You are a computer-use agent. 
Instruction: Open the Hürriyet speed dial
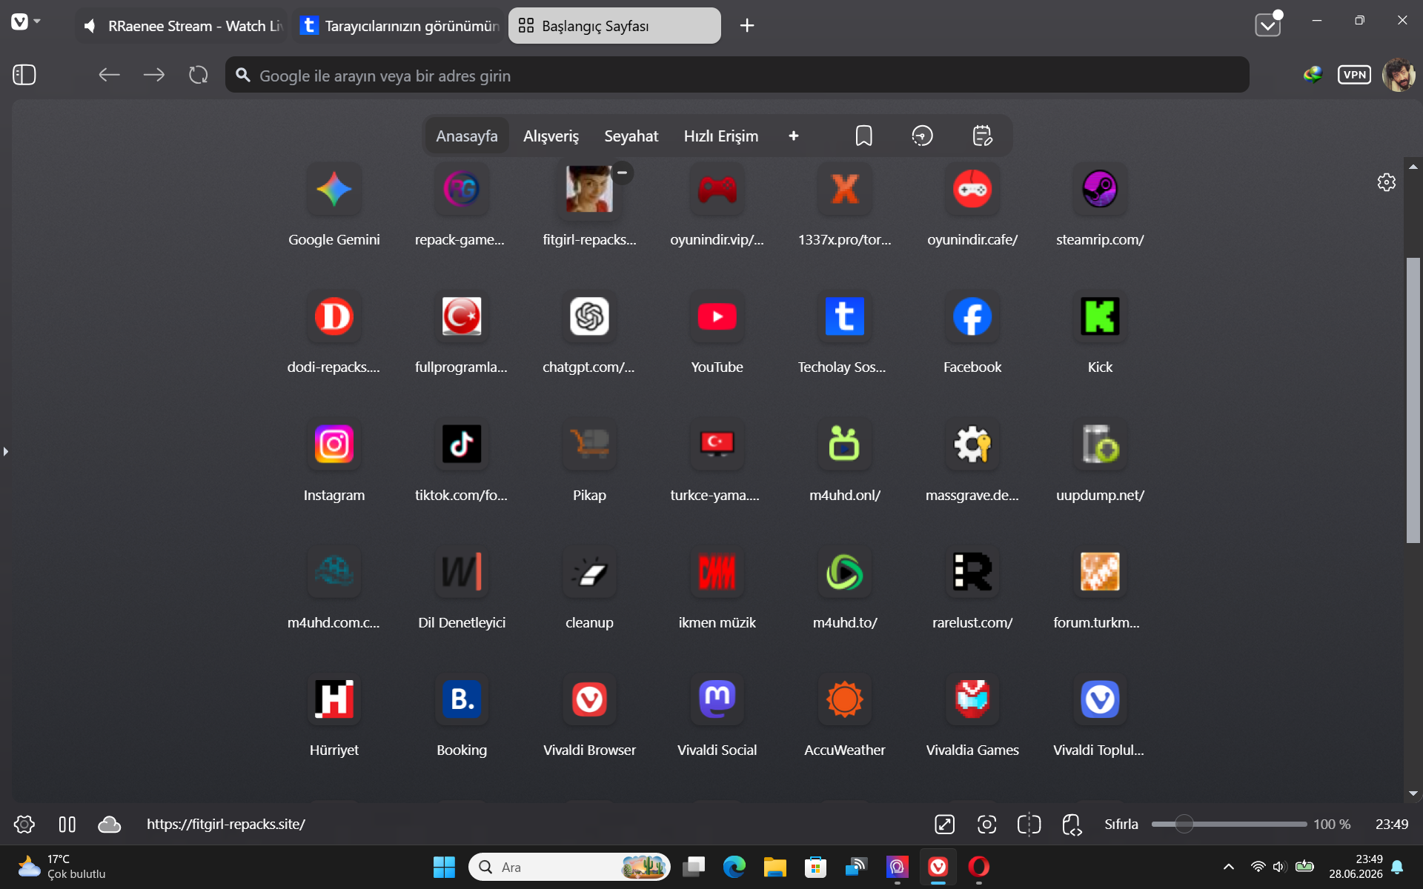pyautogui.click(x=334, y=699)
